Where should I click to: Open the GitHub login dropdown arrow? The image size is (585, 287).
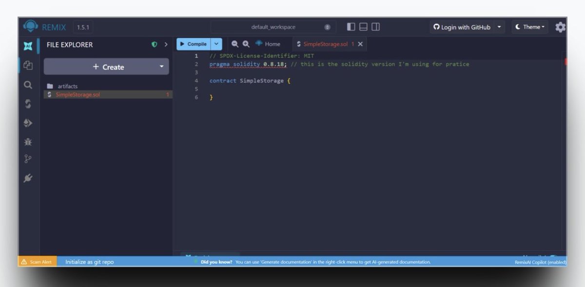tap(499, 27)
